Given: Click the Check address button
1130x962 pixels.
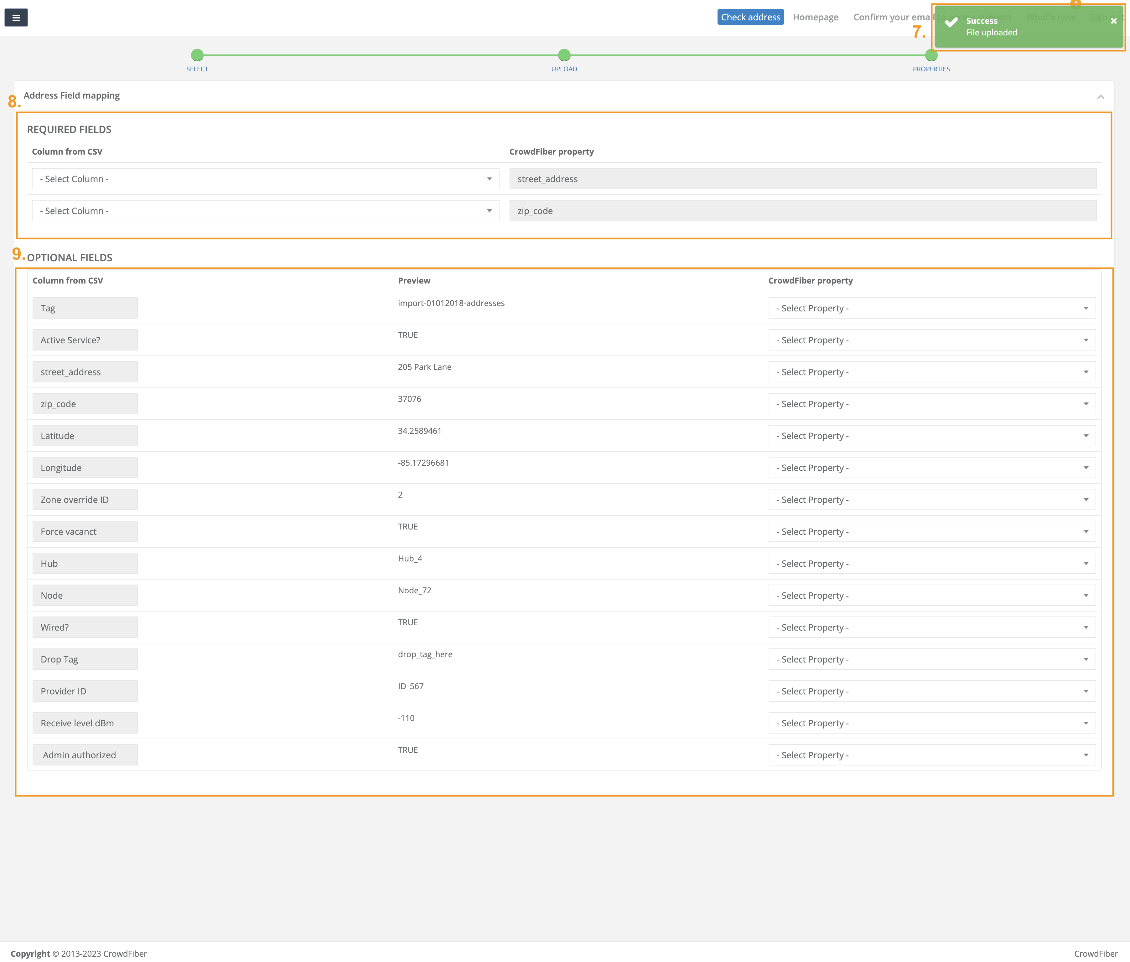Looking at the screenshot, I should point(750,17).
